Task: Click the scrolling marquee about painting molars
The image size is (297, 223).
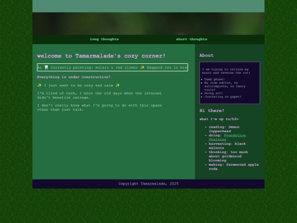Action: click(113, 68)
